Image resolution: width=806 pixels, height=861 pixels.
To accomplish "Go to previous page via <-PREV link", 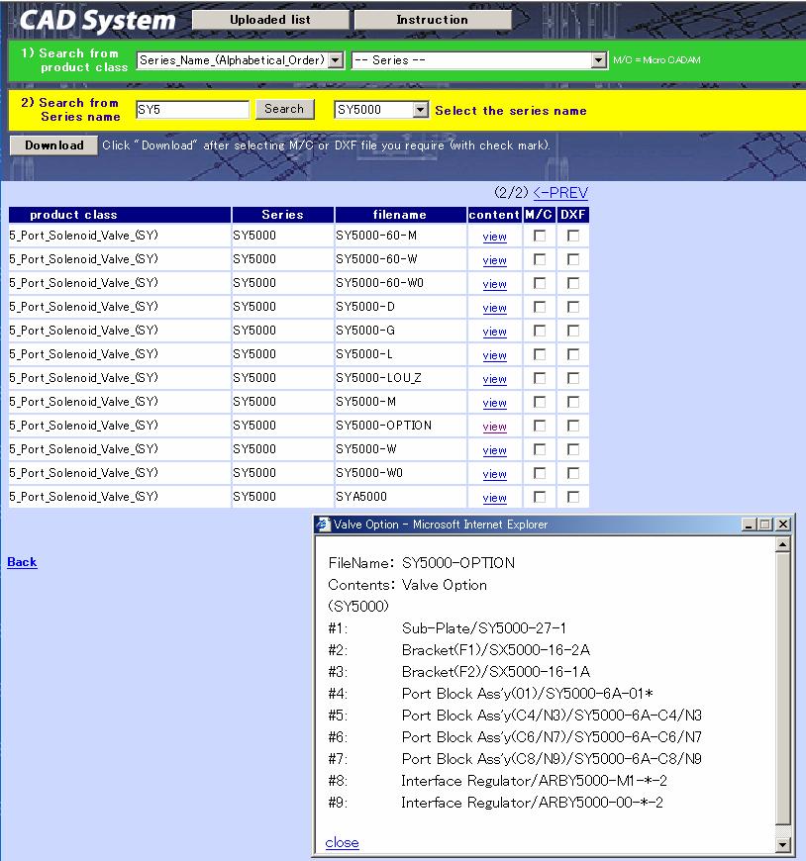I will click(x=559, y=193).
